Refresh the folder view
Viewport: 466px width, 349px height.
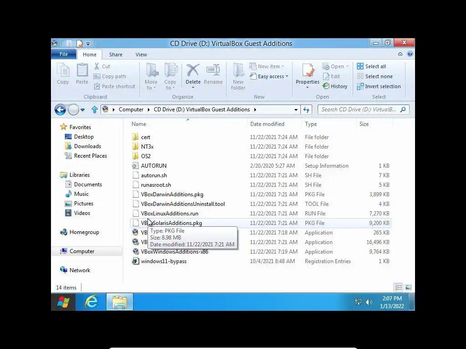coord(306,110)
